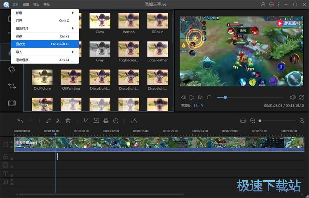Open the three-dot more options menu
The image size is (309, 198).
pos(278,5)
